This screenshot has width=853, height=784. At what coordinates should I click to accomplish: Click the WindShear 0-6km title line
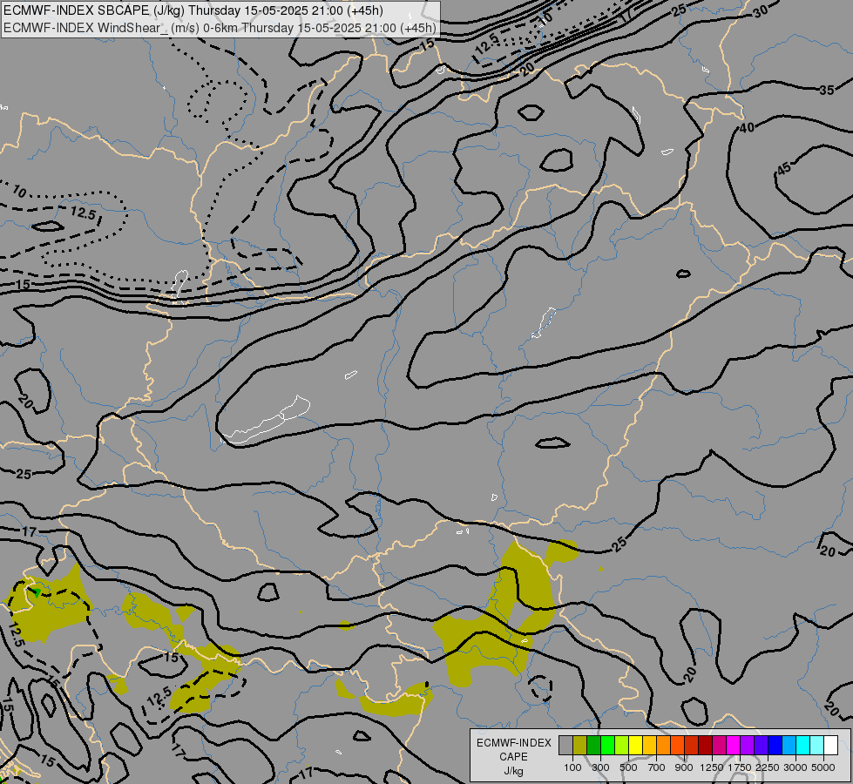(220, 28)
